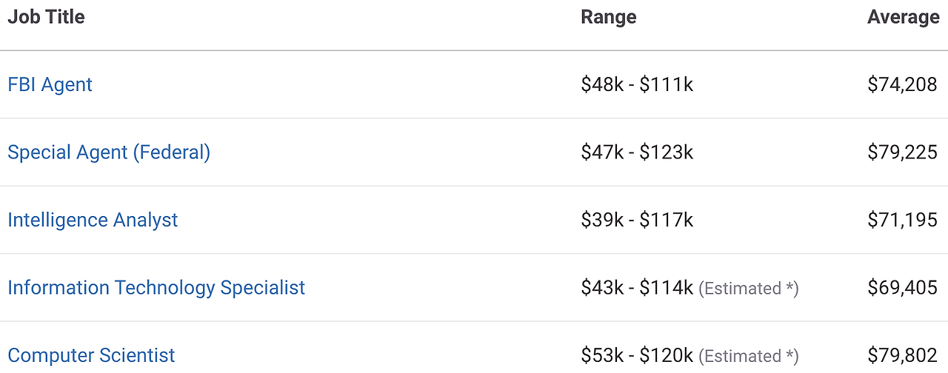Viewport: 948px width, 373px height.
Task: Click the $48k - $111k range value
Action: click(637, 84)
